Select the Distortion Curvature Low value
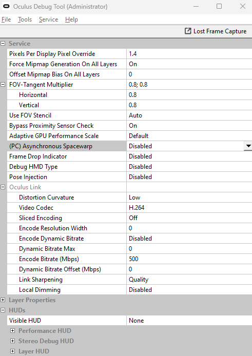Viewport: 252px width, 356px height. 189,197
